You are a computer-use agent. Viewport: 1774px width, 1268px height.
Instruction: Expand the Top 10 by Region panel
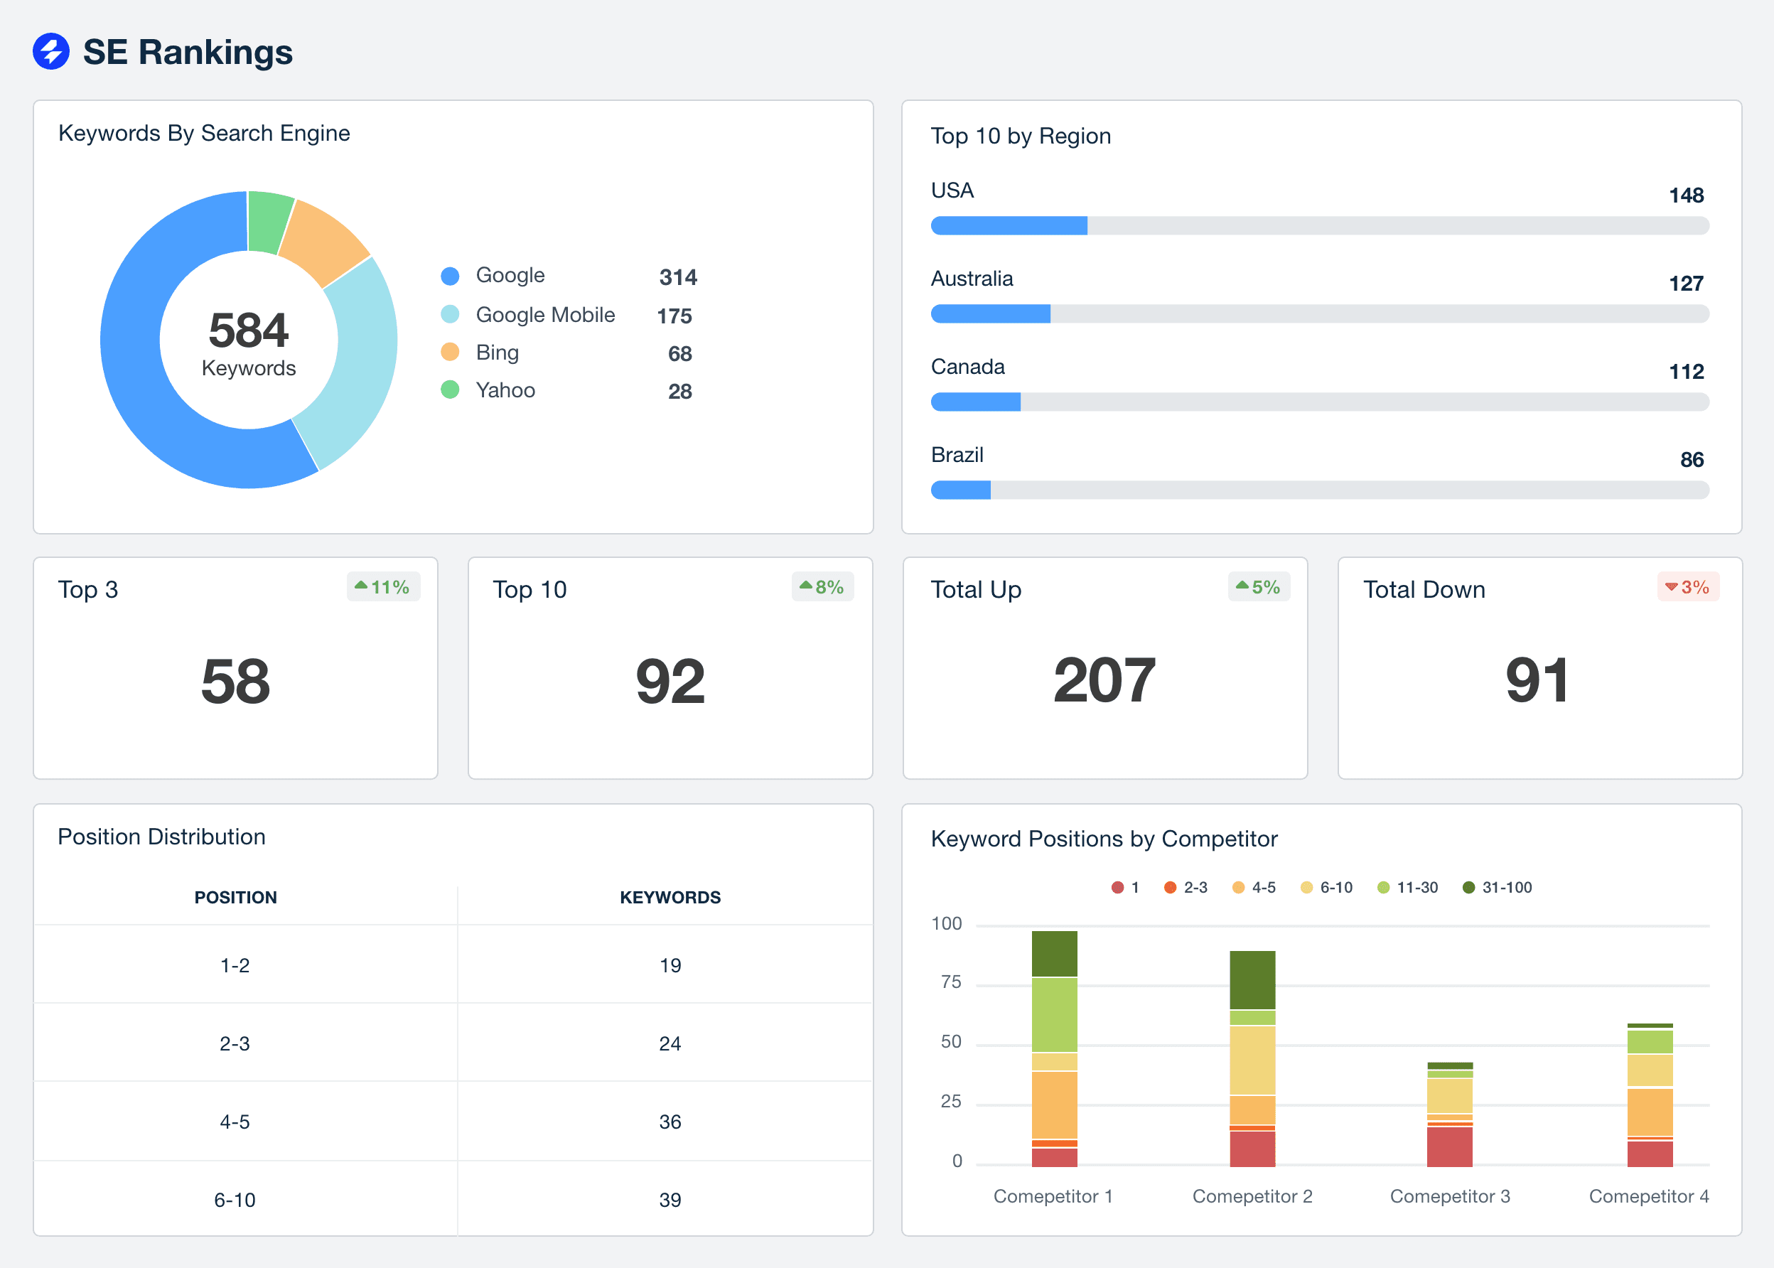coord(1021,135)
